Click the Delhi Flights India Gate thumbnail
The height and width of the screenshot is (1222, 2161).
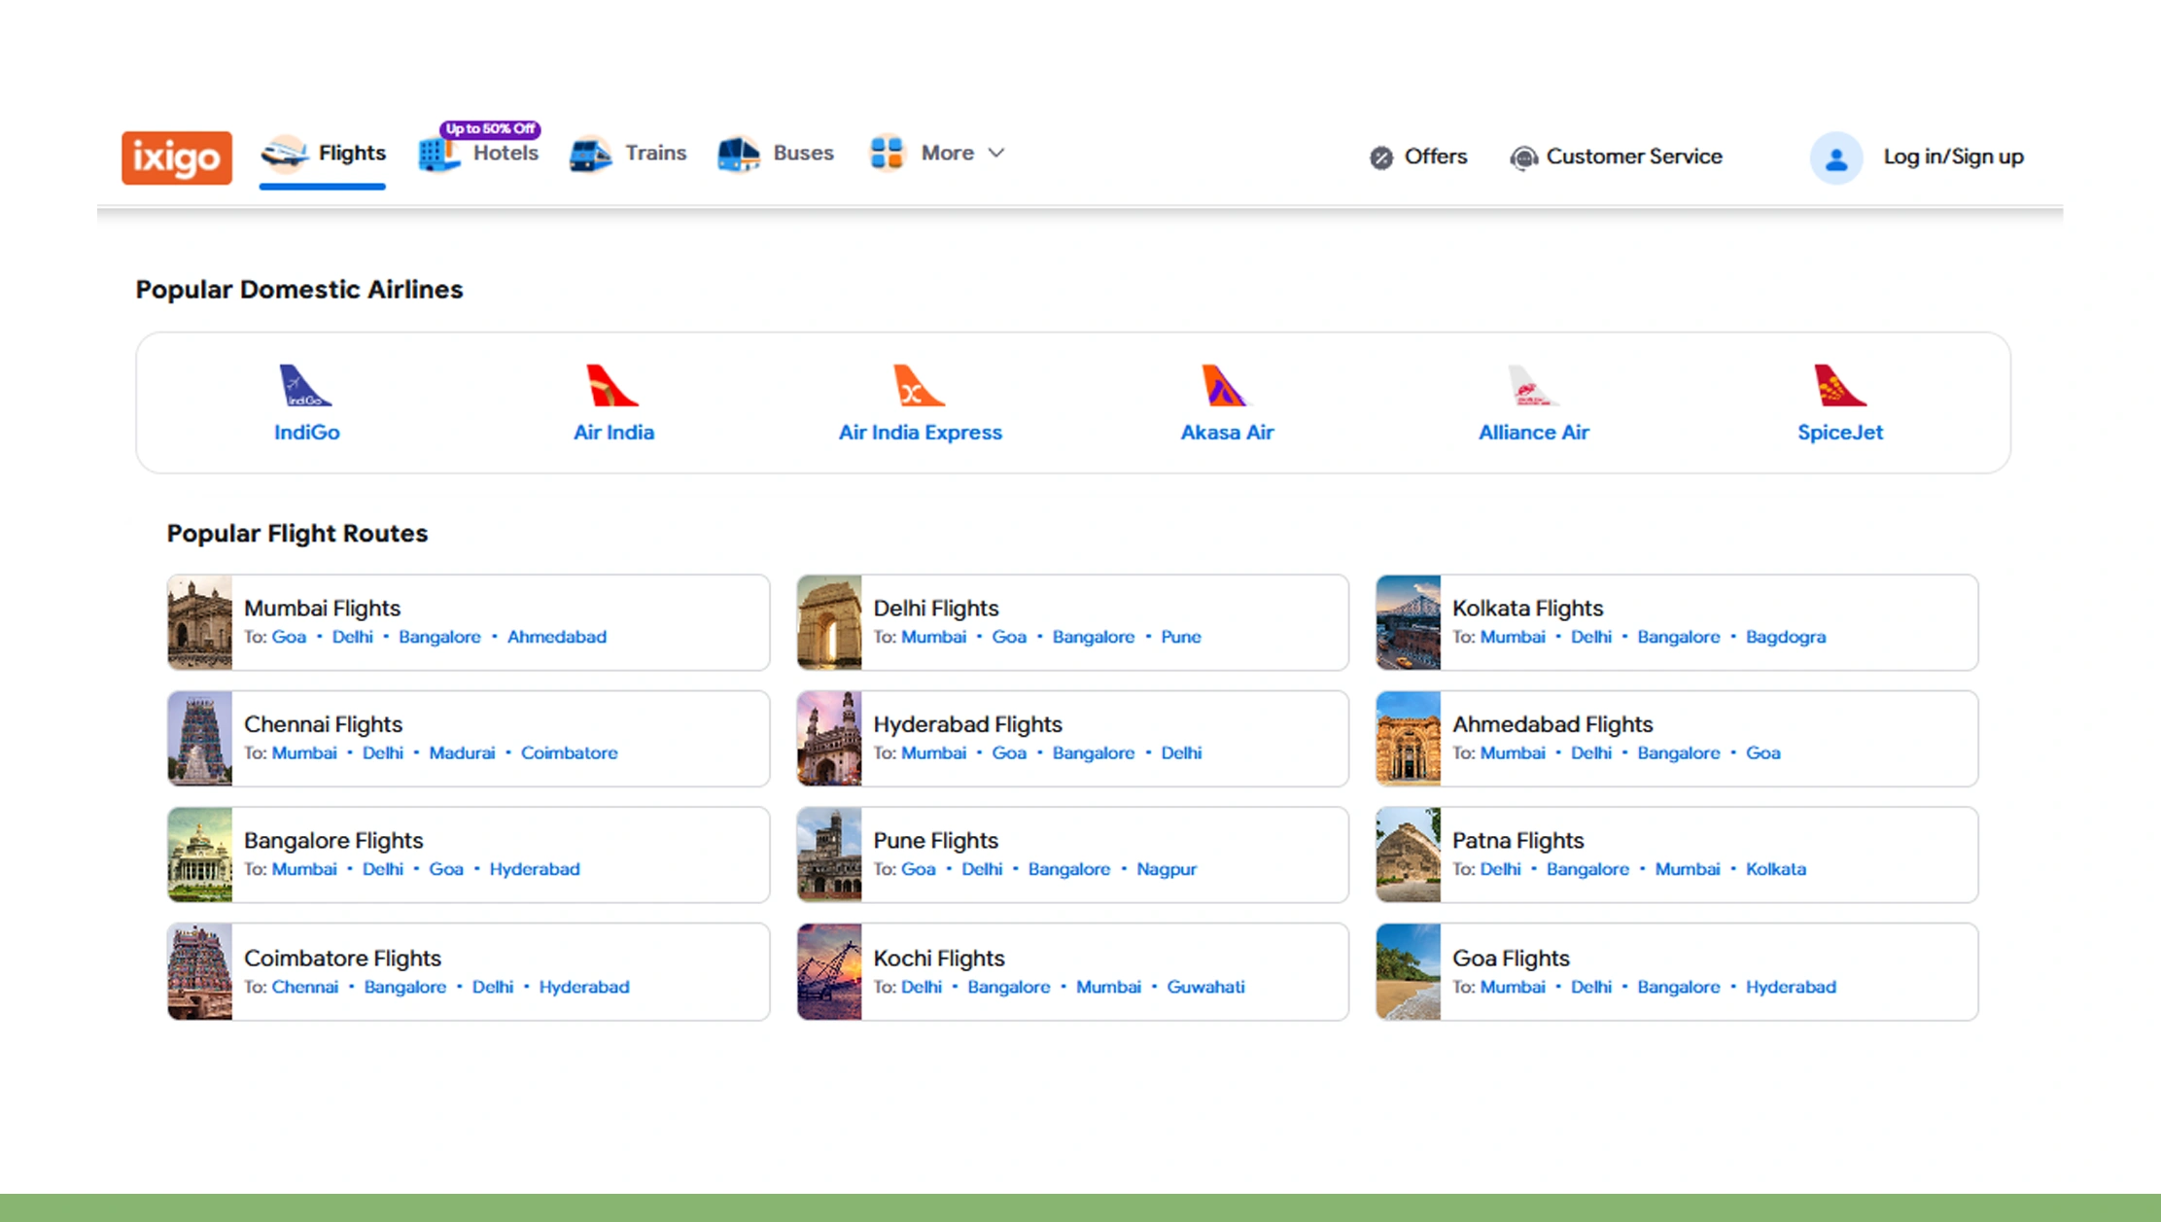[829, 622]
